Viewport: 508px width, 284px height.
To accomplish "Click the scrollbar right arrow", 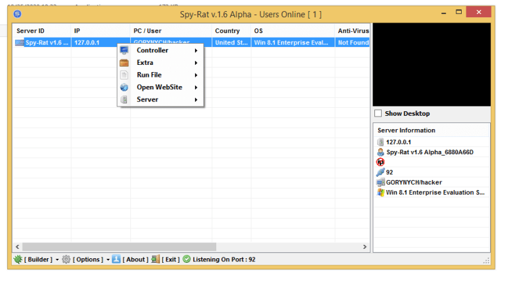I will (365, 247).
